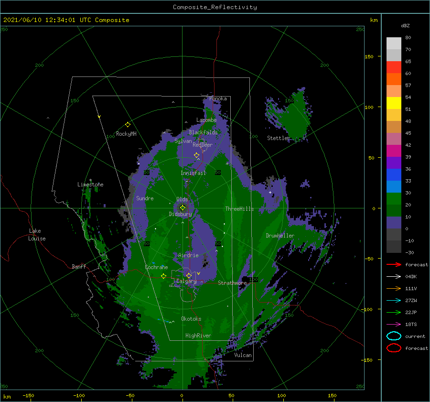This screenshot has height=402, width=430.
Task: Click the Strathmore city label
Action: [x=232, y=283]
